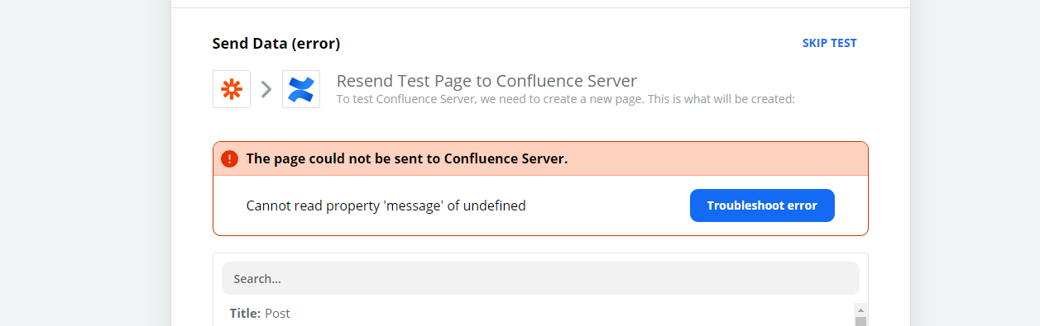Click the salmon error banner header bar
This screenshot has height=326, width=1040.
tap(540, 158)
